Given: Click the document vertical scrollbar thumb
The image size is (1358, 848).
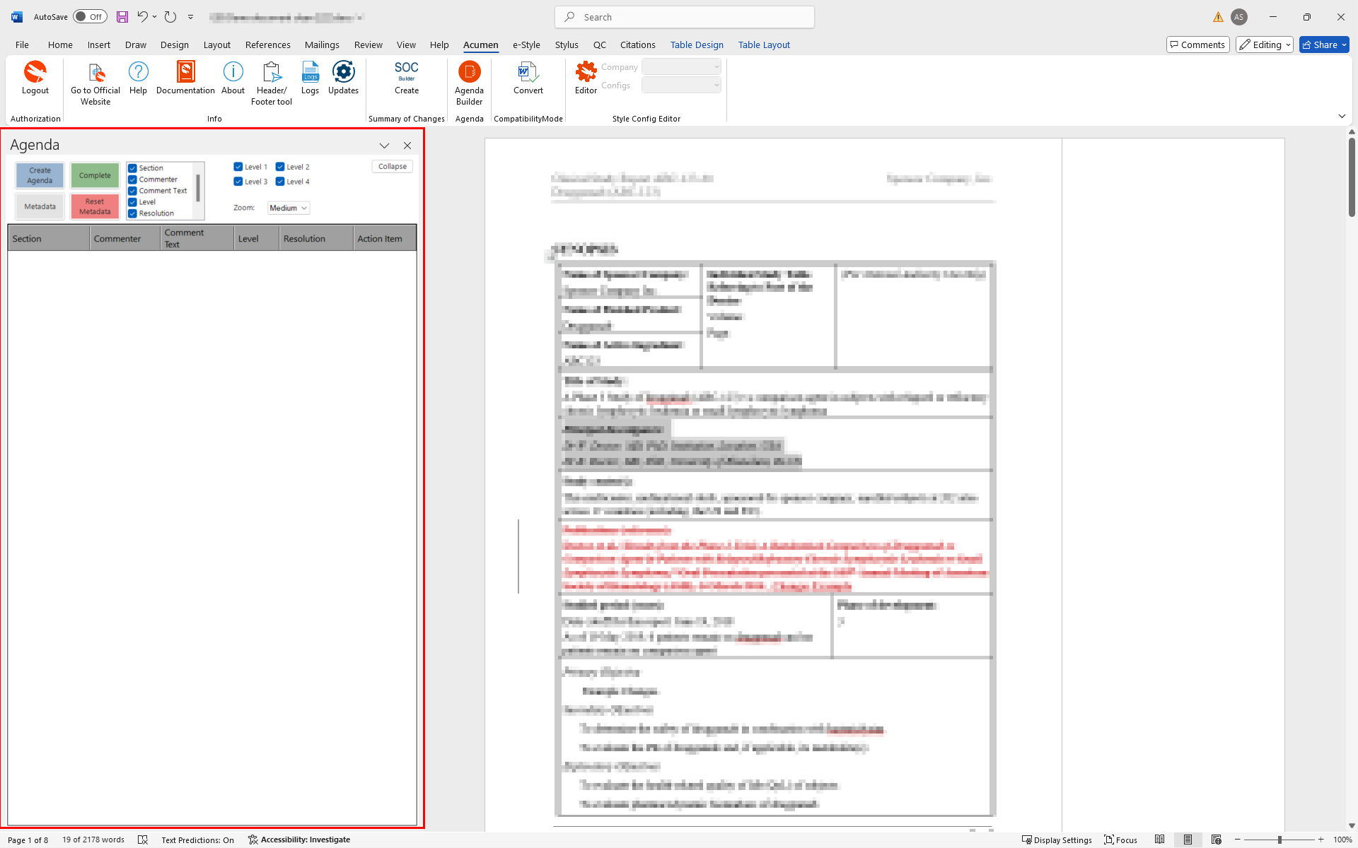Looking at the screenshot, I should coord(1352,177).
